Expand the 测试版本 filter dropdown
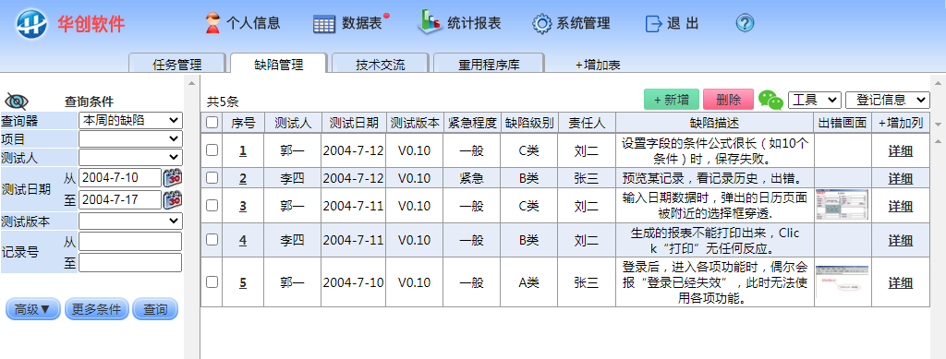 pyautogui.click(x=130, y=221)
